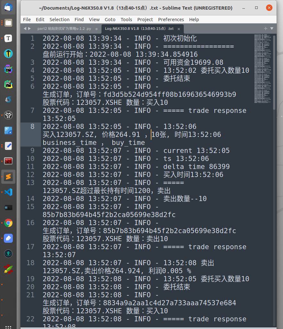
Task: Click '价格264.91' on line 8
Action: [x=121, y=134]
